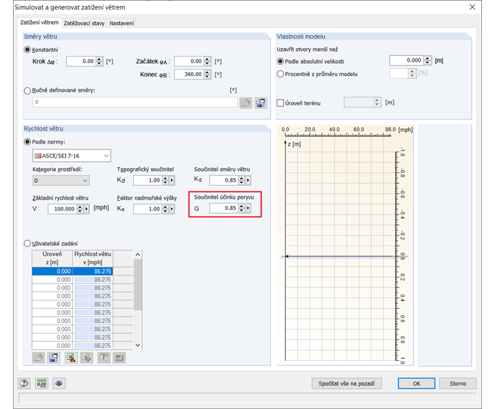Click the Kd 0.85 value field

point(223,180)
